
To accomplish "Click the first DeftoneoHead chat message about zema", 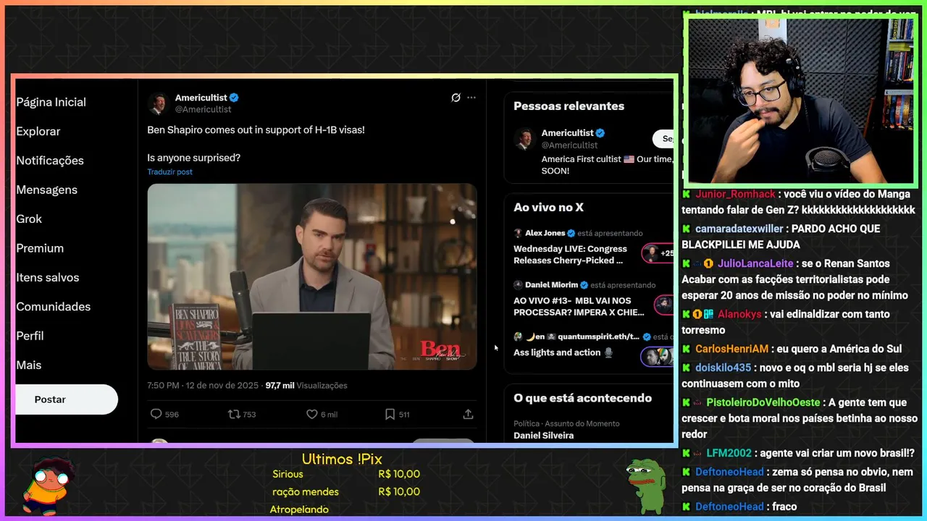I will coord(799,480).
